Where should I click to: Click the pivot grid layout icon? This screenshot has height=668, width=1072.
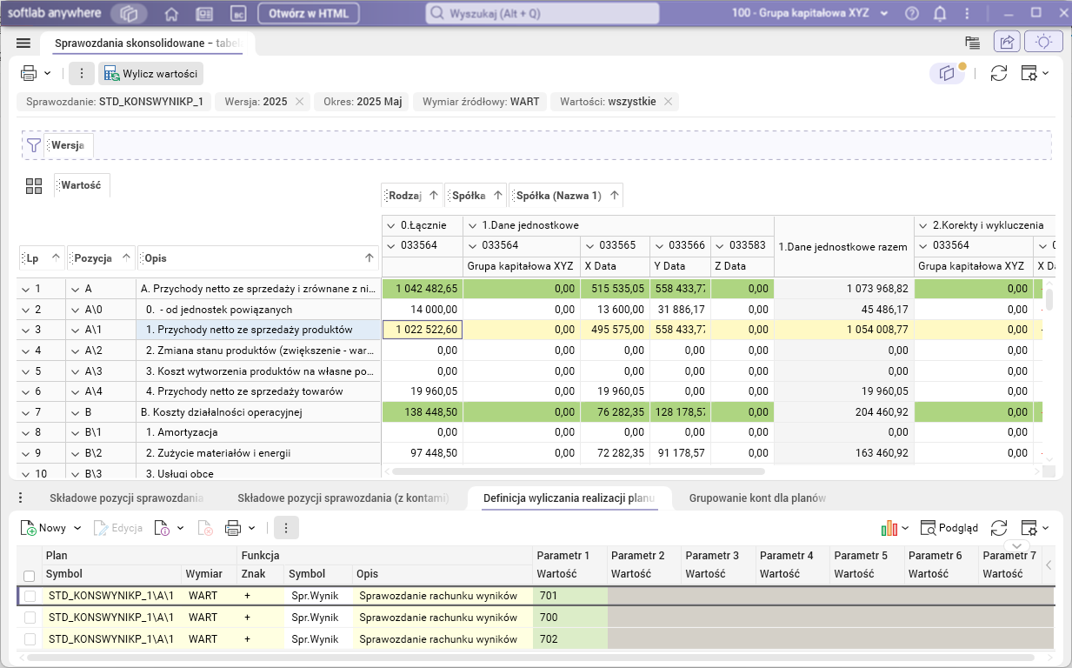point(34,185)
